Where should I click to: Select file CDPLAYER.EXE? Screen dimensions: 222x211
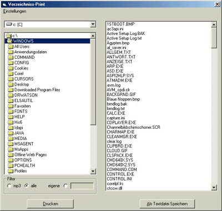pyautogui.click(x=122, y=123)
